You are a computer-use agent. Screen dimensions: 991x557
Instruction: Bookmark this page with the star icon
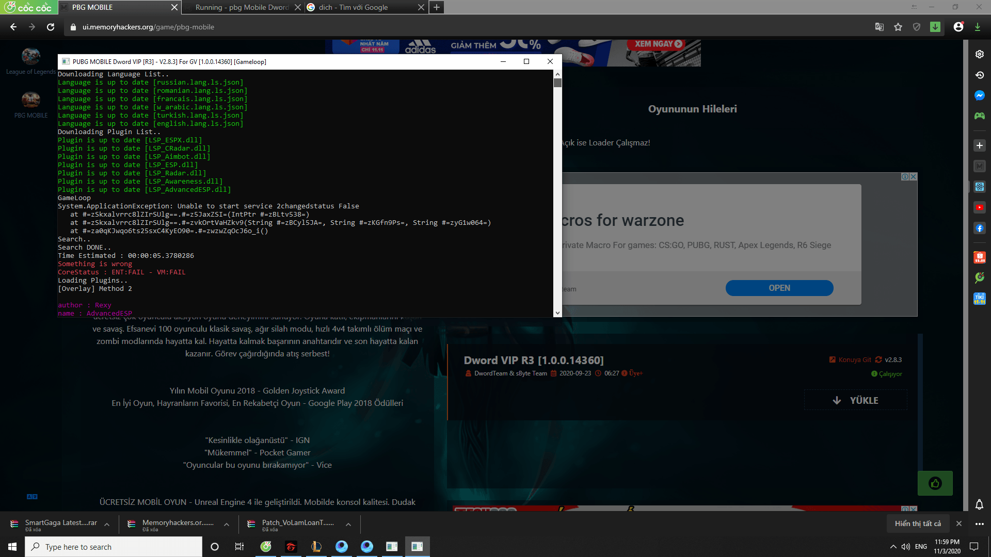coord(898,27)
